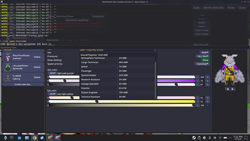
Task: Switch to Google Chrome in the taskbar
Action: 34,138
